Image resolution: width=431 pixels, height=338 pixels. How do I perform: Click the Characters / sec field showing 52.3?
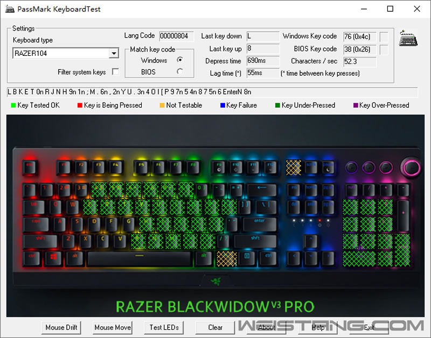click(360, 61)
